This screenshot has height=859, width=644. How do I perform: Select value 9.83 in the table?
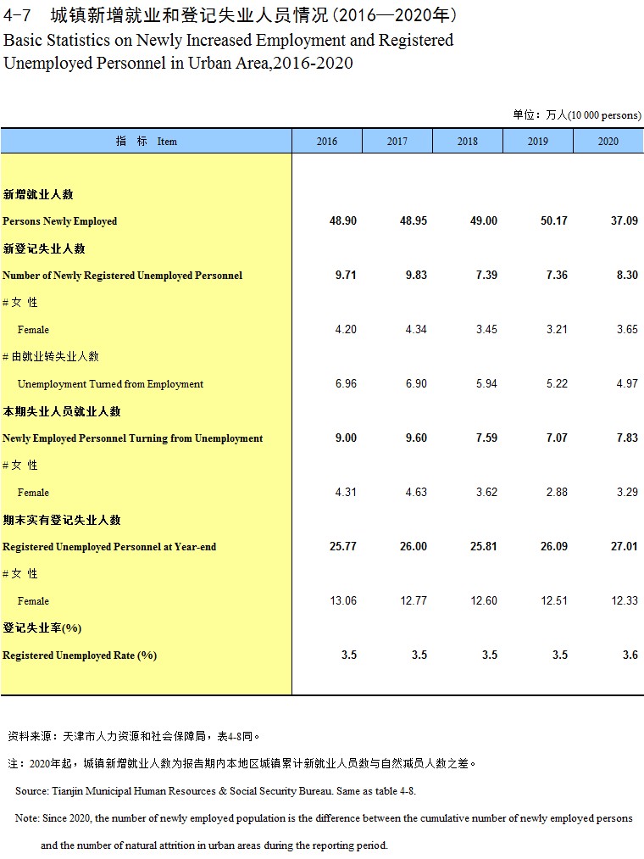pyautogui.click(x=416, y=275)
